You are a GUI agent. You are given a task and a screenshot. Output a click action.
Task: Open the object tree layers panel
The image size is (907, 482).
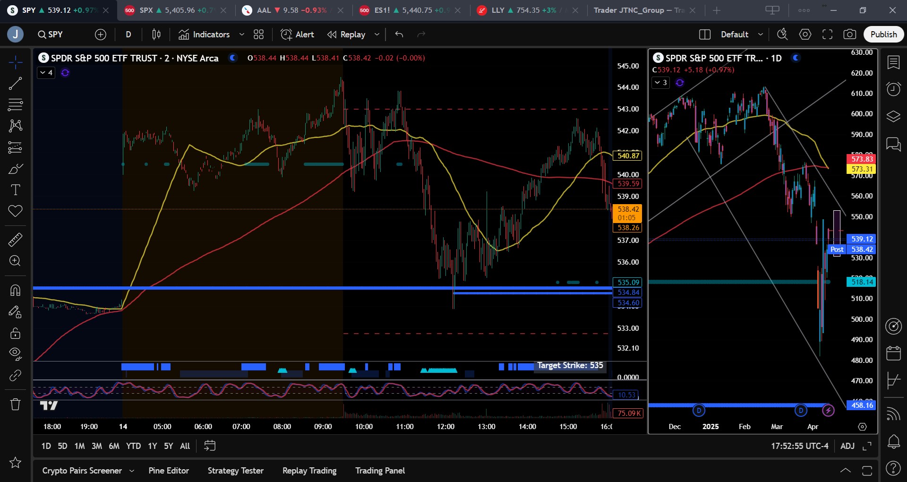[893, 116]
